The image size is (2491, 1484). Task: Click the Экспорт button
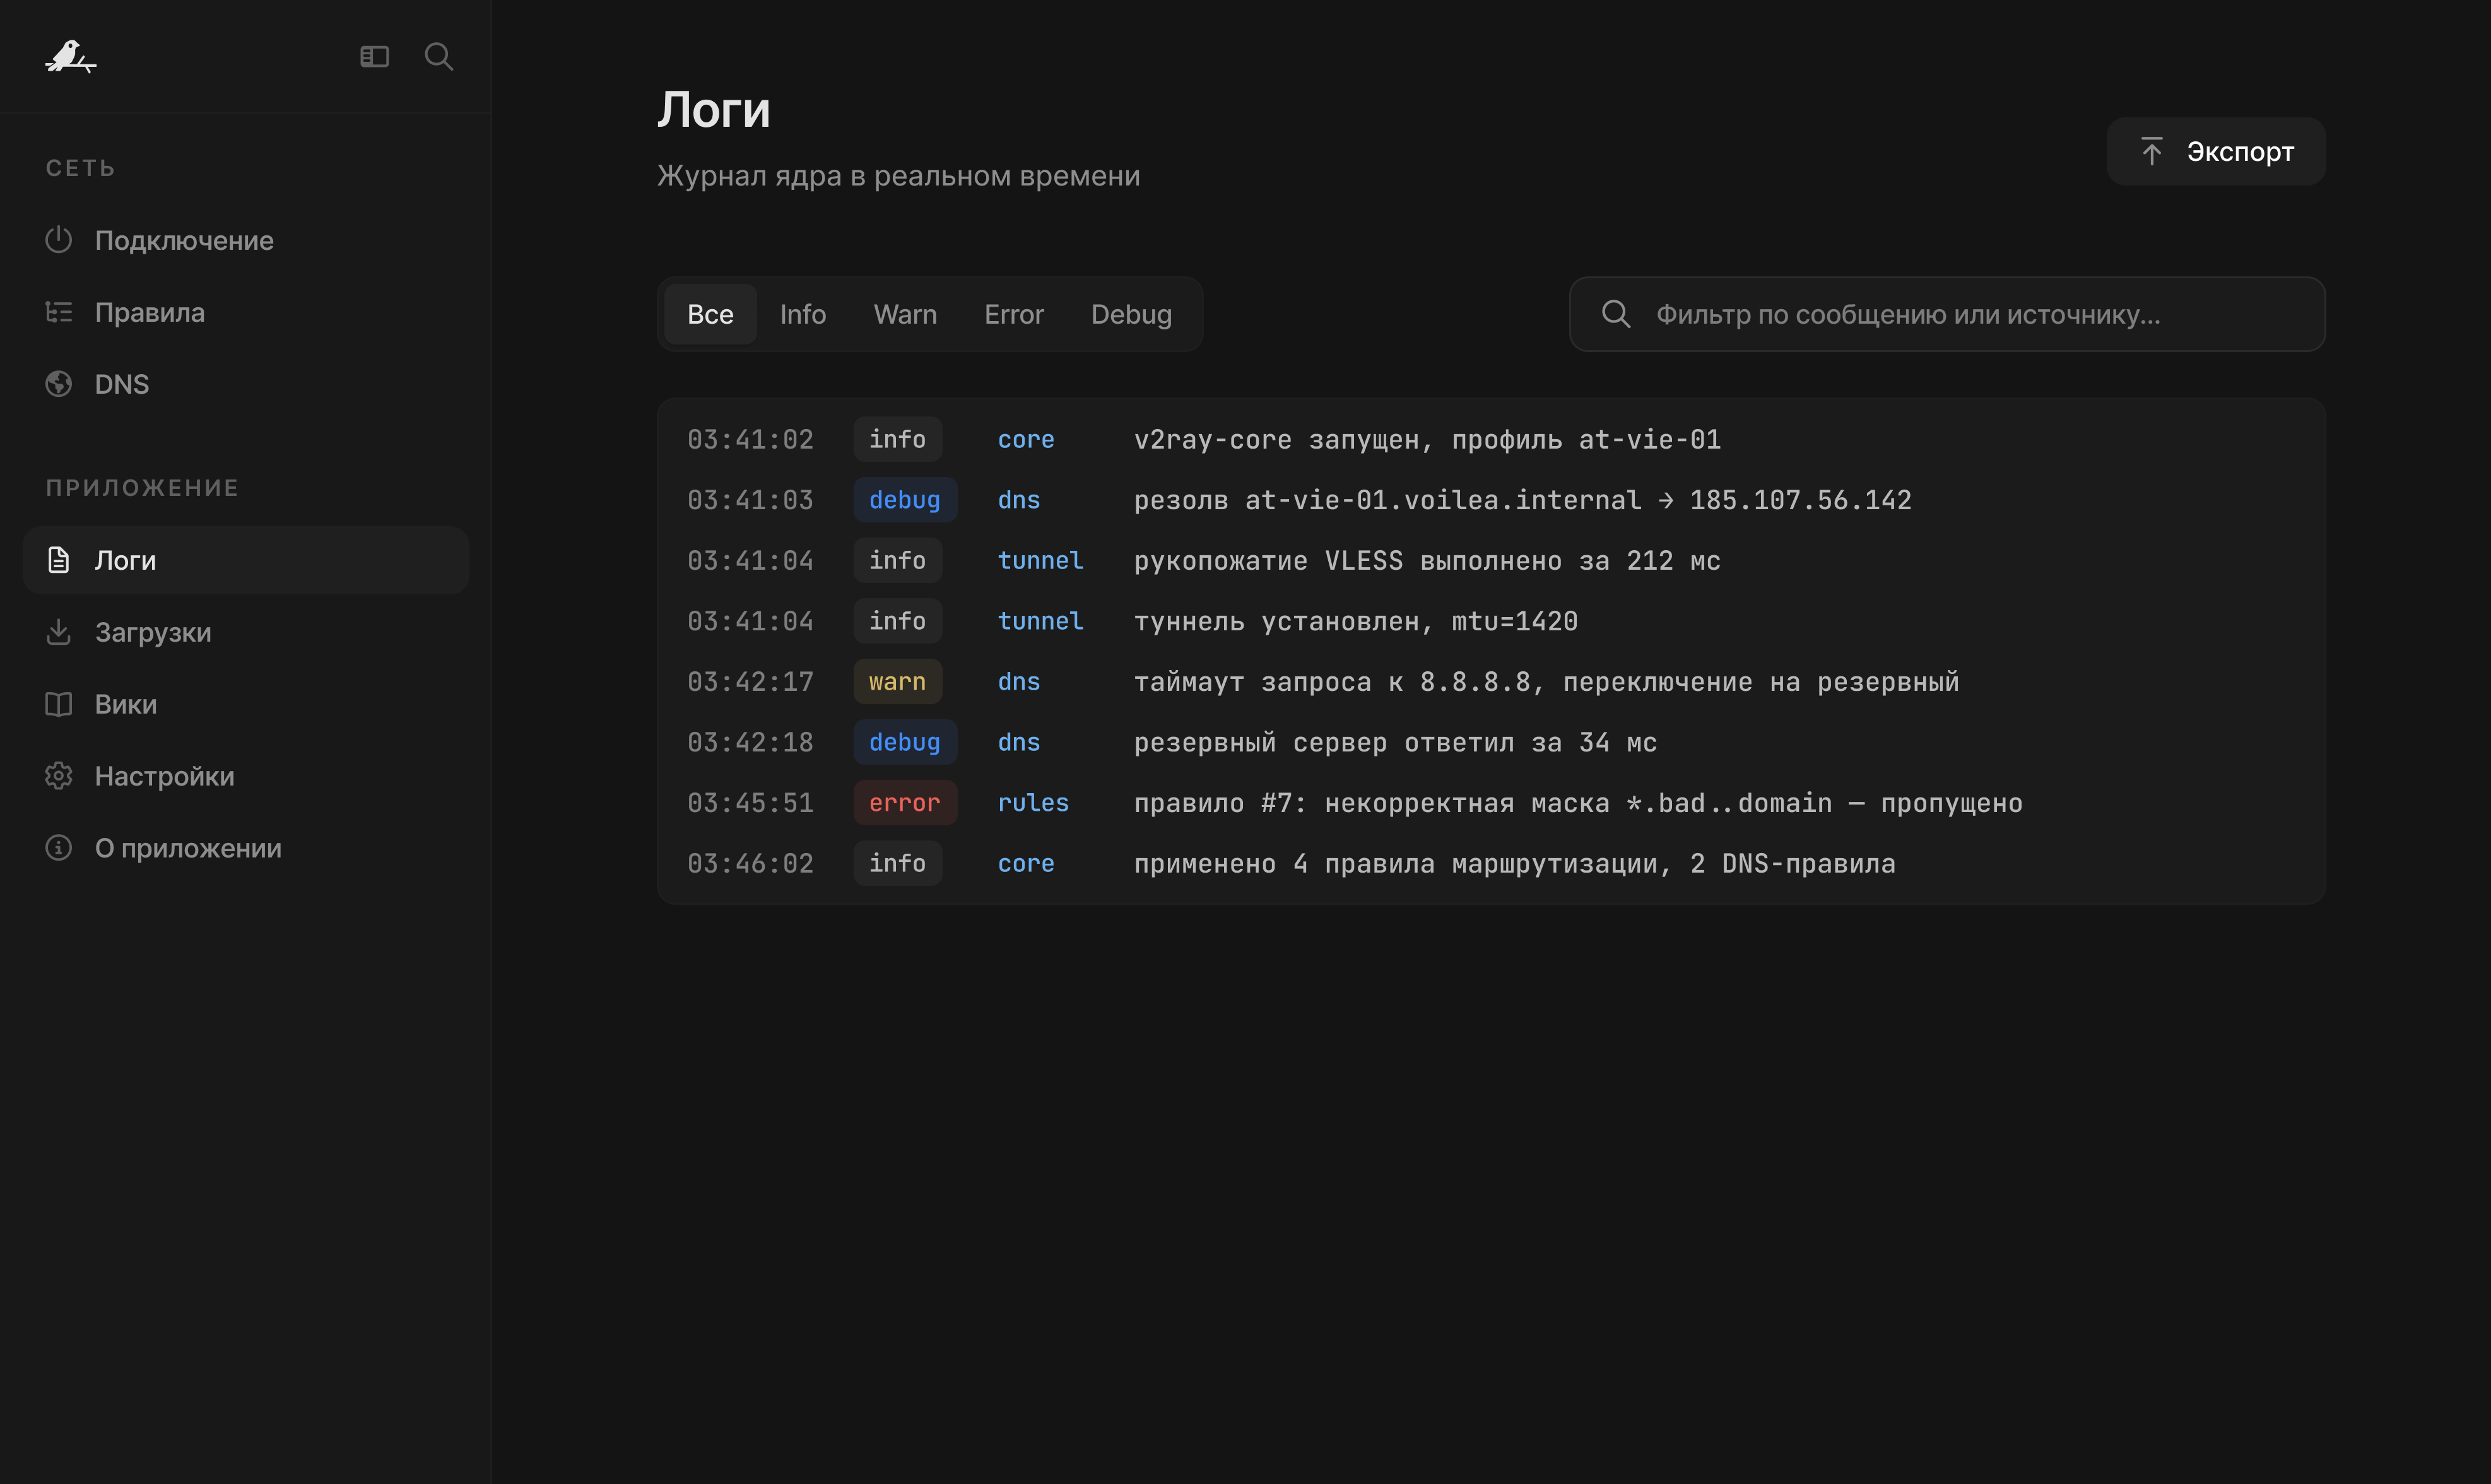coord(2216,151)
